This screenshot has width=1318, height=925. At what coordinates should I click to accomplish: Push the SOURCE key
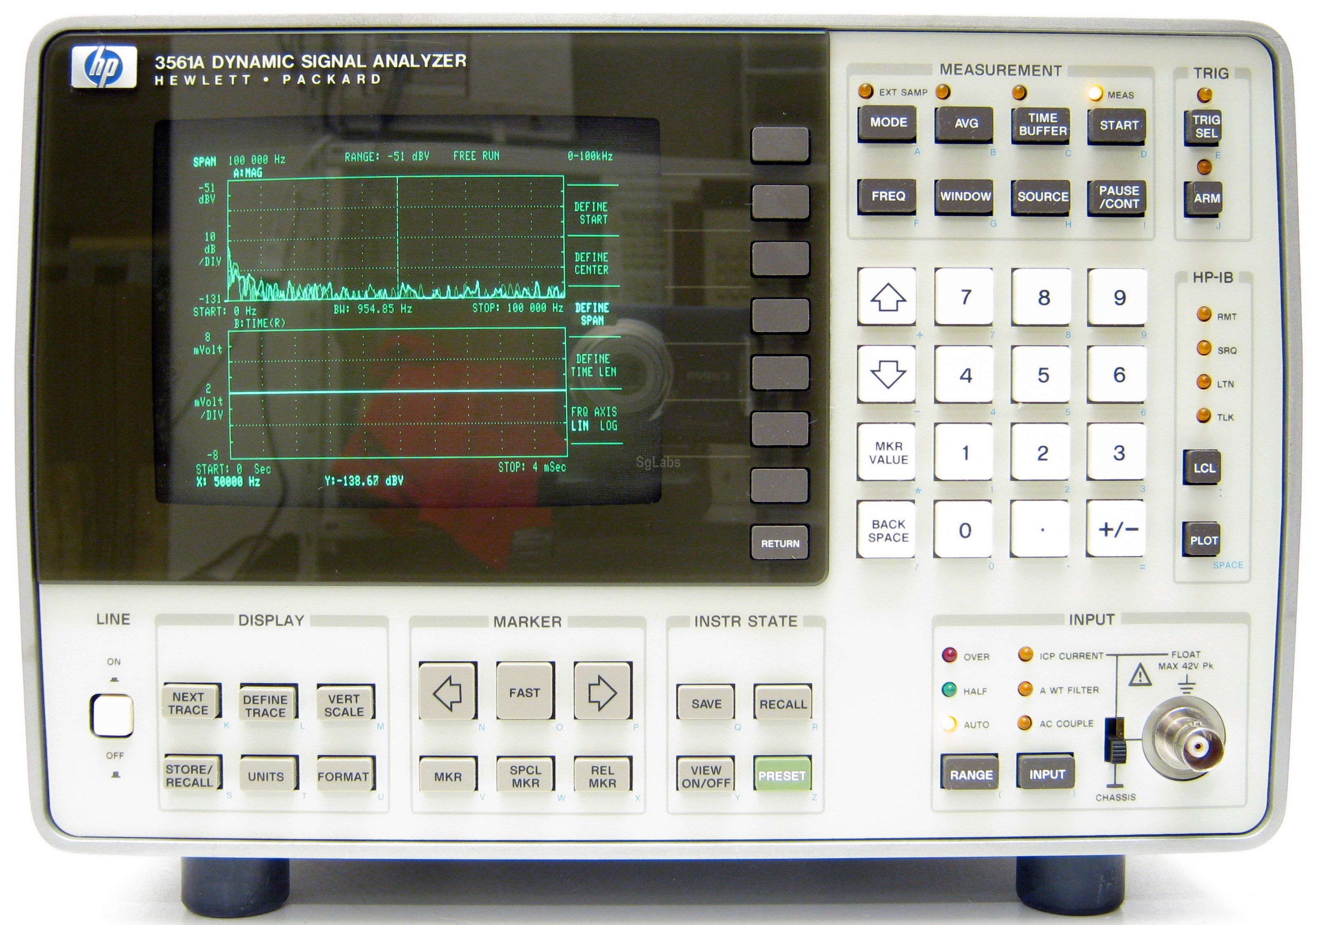[1041, 197]
